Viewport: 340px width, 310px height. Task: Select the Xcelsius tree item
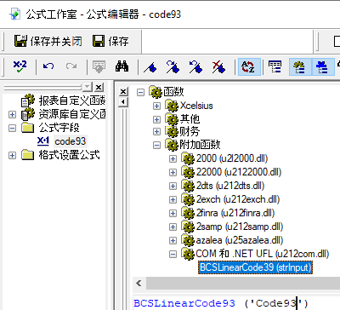[196, 106]
